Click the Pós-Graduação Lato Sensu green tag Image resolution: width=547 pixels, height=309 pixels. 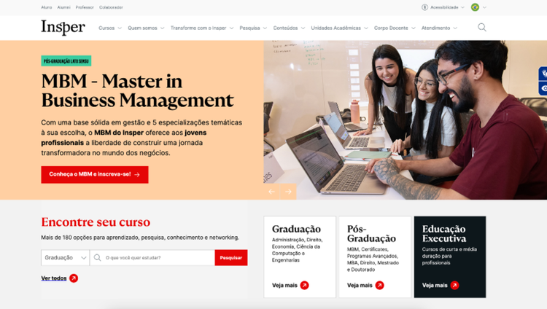66,61
